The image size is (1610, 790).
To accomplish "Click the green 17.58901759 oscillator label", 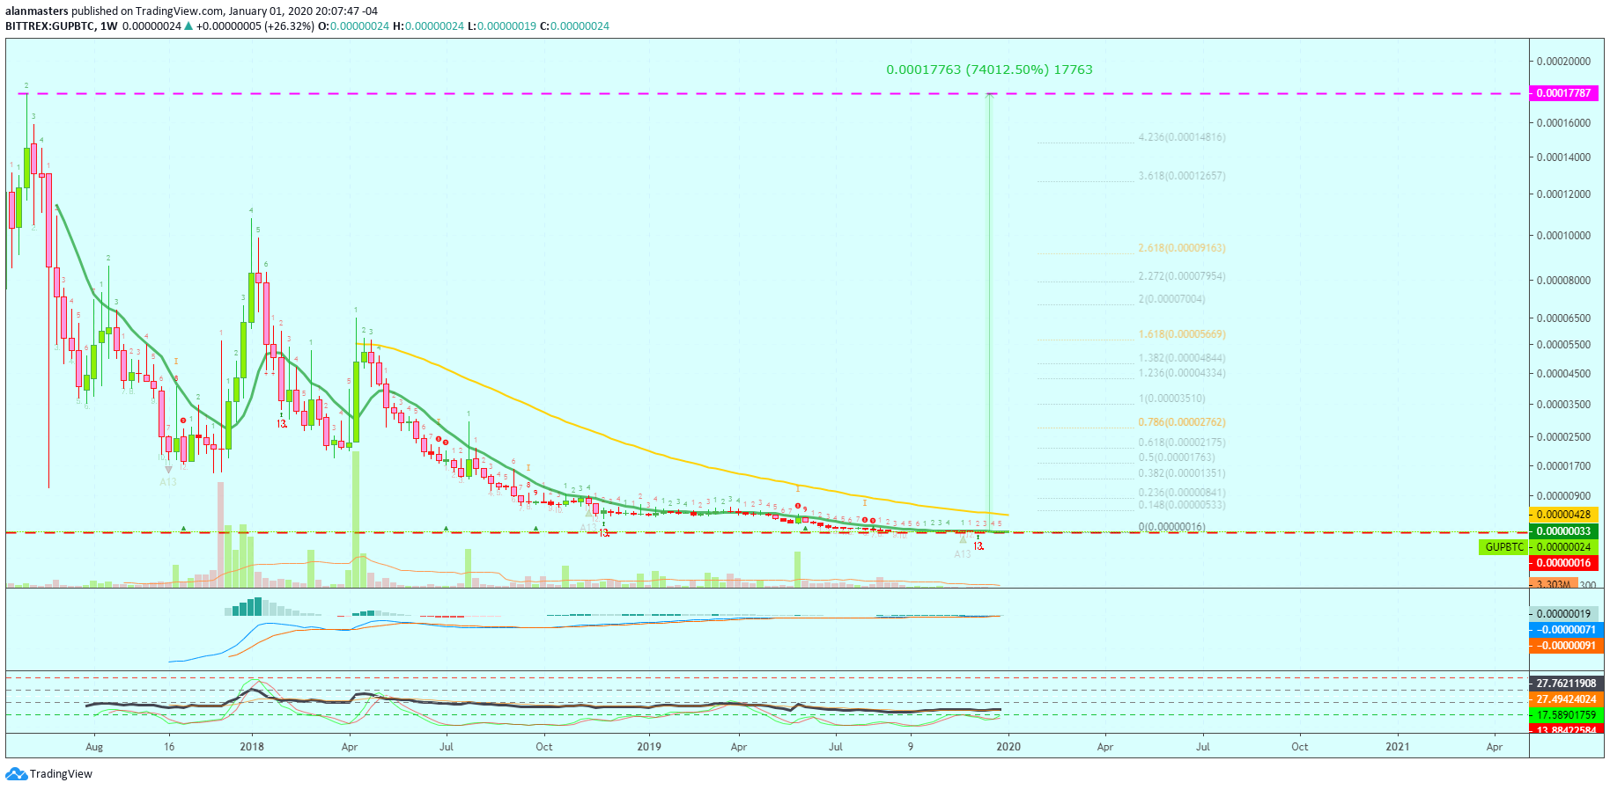I will pos(1566,715).
